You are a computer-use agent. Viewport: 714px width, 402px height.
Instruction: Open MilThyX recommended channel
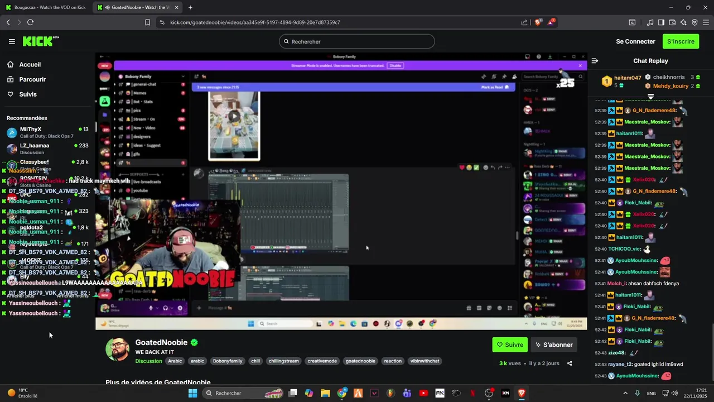point(47,132)
